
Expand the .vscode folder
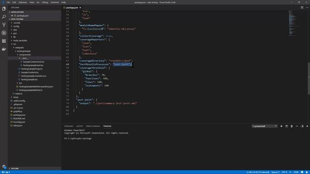coord(16,23)
